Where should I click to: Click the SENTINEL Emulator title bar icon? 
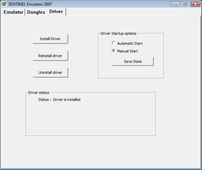click(4, 4)
